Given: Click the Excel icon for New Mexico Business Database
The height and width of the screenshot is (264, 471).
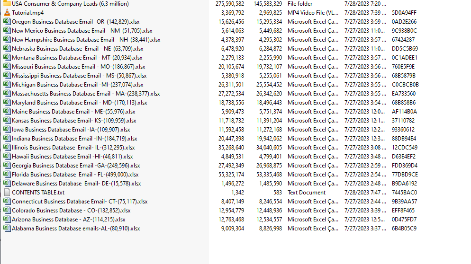Looking at the screenshot, I should click(x=7, y=31).
